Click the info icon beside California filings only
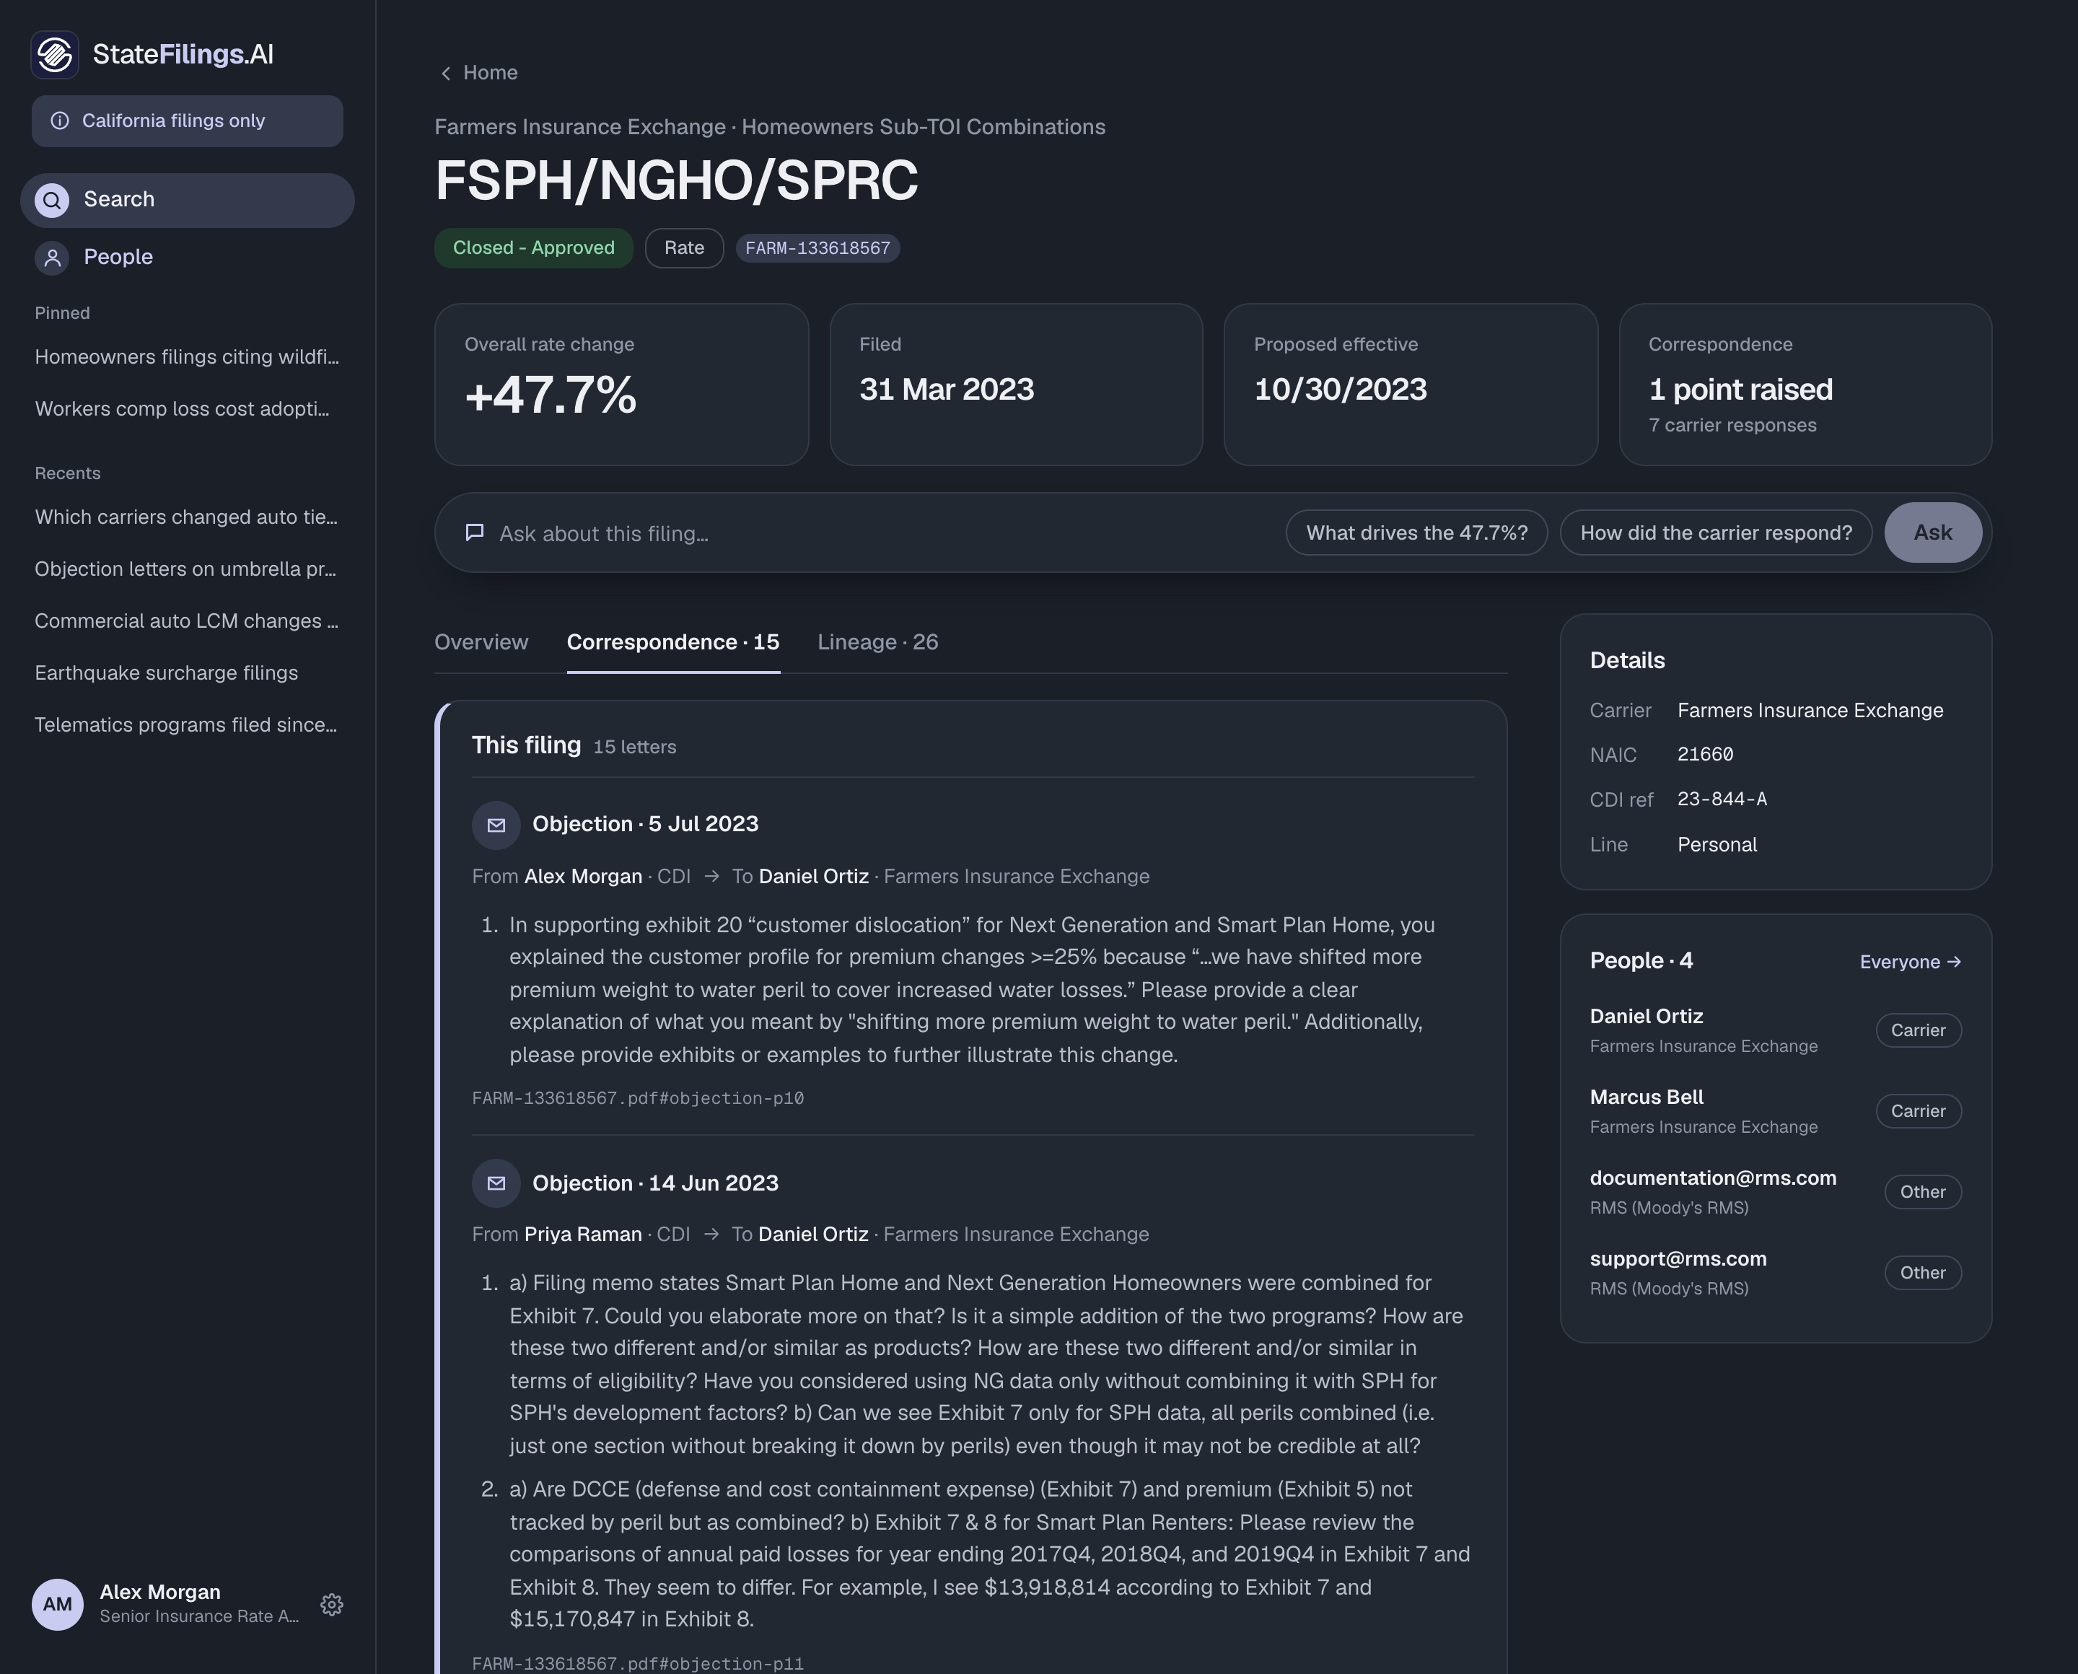The width and height of the screenshot is (2078, 1674). pos(60,120)
